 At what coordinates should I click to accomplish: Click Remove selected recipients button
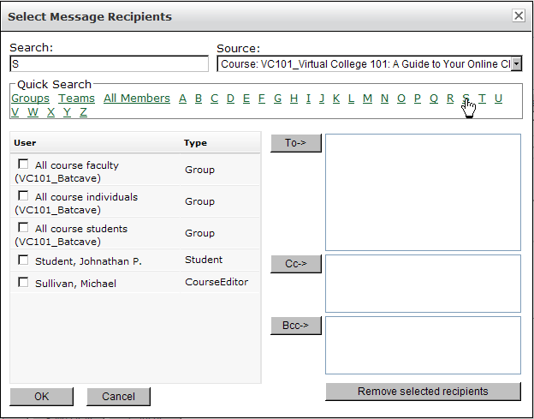pyautogui.click(x=423, y=392)
